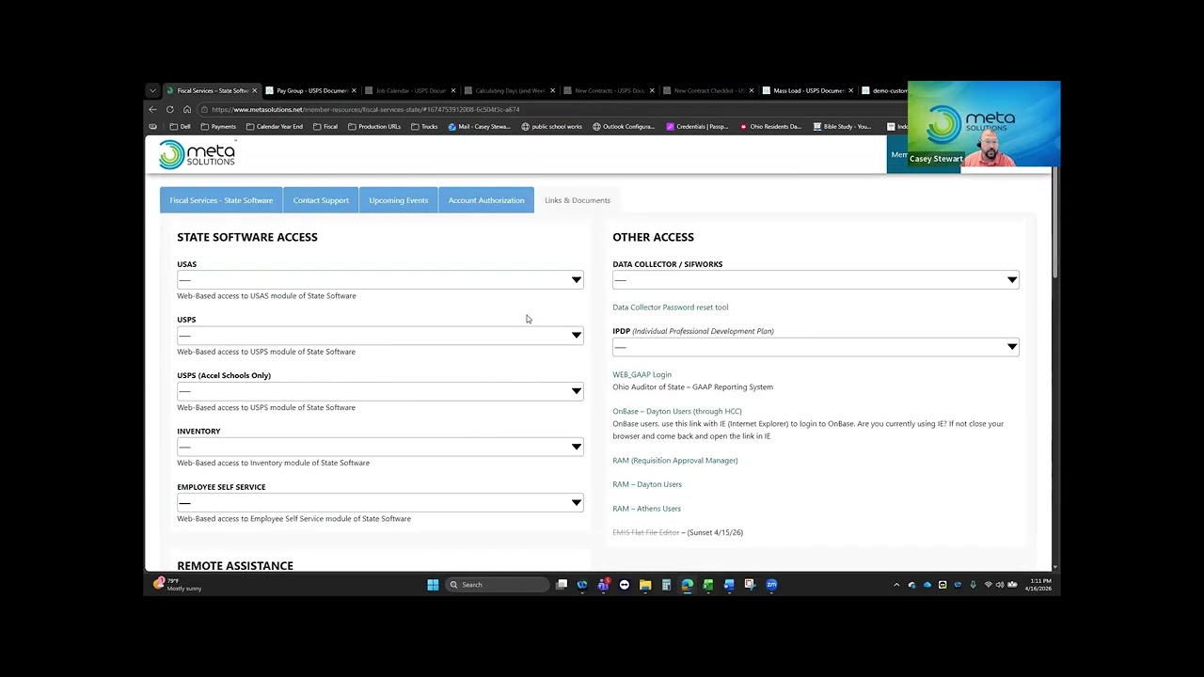Click the Meta Solutions logo
Screen dimensions: 1204x677
[x=197, y=154]
